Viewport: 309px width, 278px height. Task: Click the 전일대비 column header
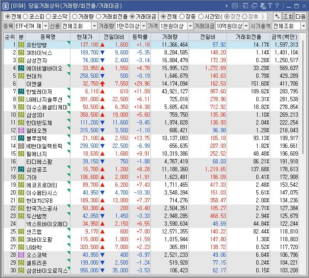click(114, 37)
